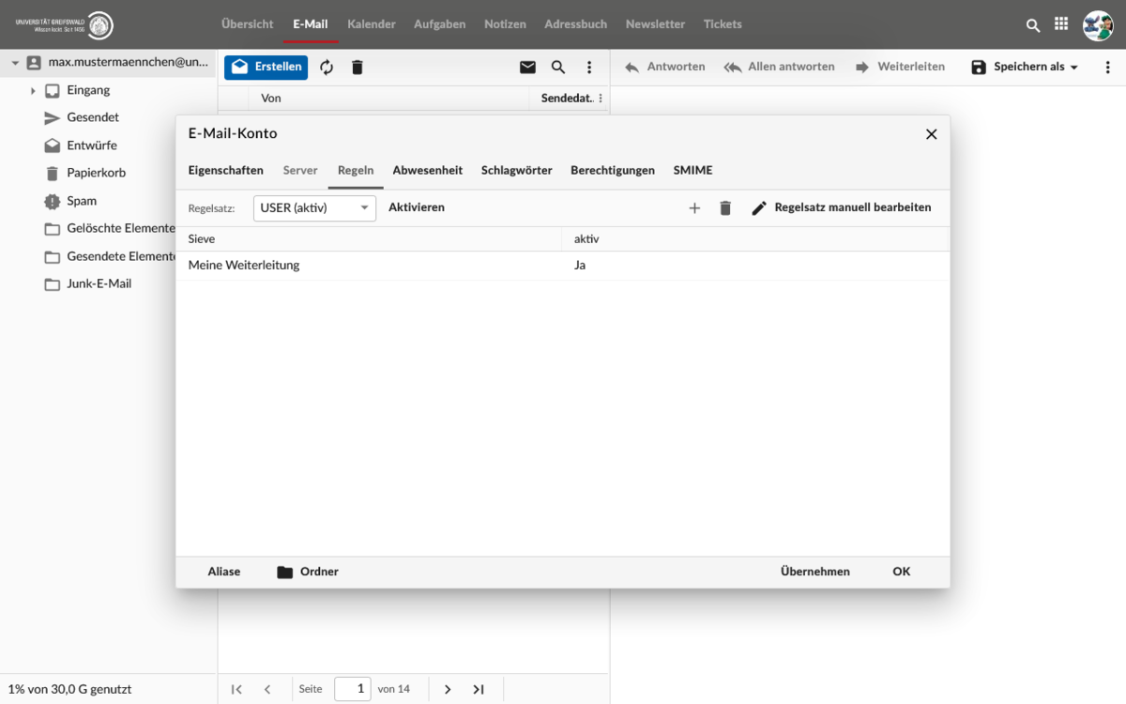Image resolution: width=1126 pixels, height=704 pixels.
Task: Click the Übernehmen button
Action: (x=814, y=572)
